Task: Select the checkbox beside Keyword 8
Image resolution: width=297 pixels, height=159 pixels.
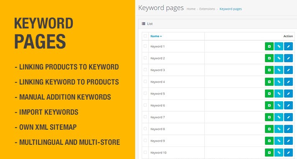Action: pos(145,129)
